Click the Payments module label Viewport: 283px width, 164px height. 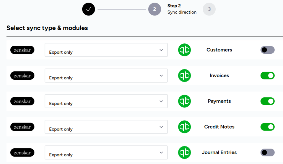(219, 101)
